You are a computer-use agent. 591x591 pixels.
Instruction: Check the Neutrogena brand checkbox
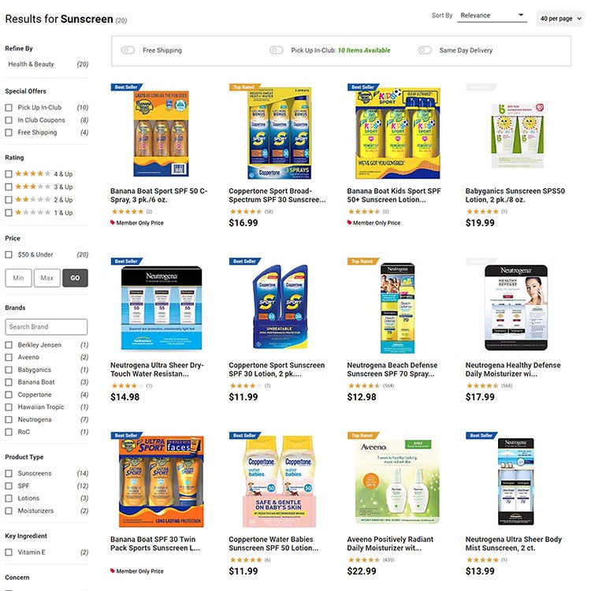coord(9,419)
